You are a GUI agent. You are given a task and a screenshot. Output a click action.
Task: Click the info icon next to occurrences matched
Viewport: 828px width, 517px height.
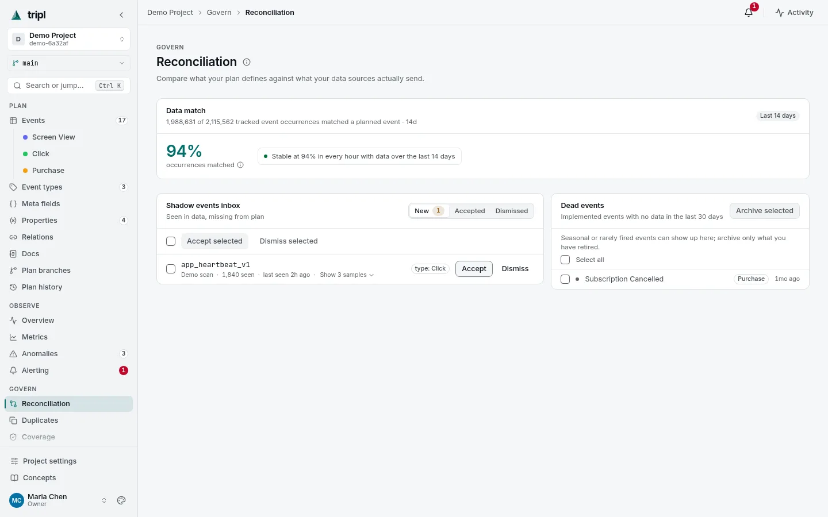pos(240,165)
